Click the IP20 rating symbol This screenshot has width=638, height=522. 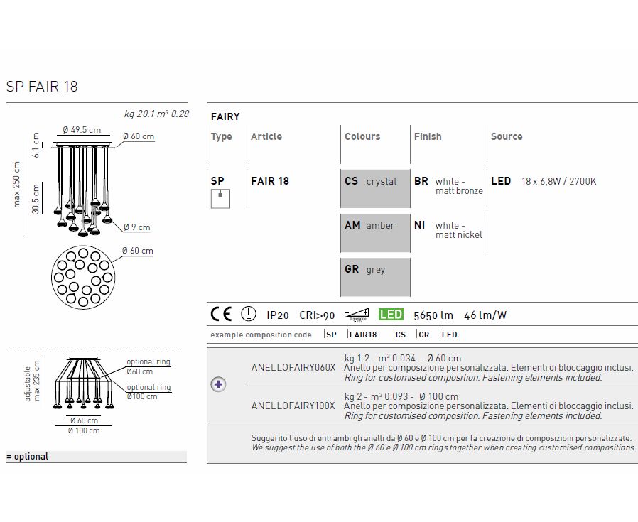(277, 315)
